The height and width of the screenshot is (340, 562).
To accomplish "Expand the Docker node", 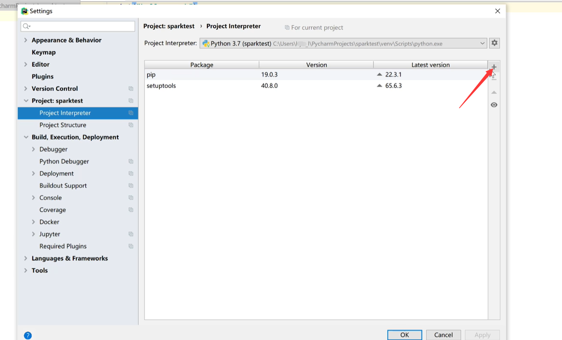I will (33, 222).
